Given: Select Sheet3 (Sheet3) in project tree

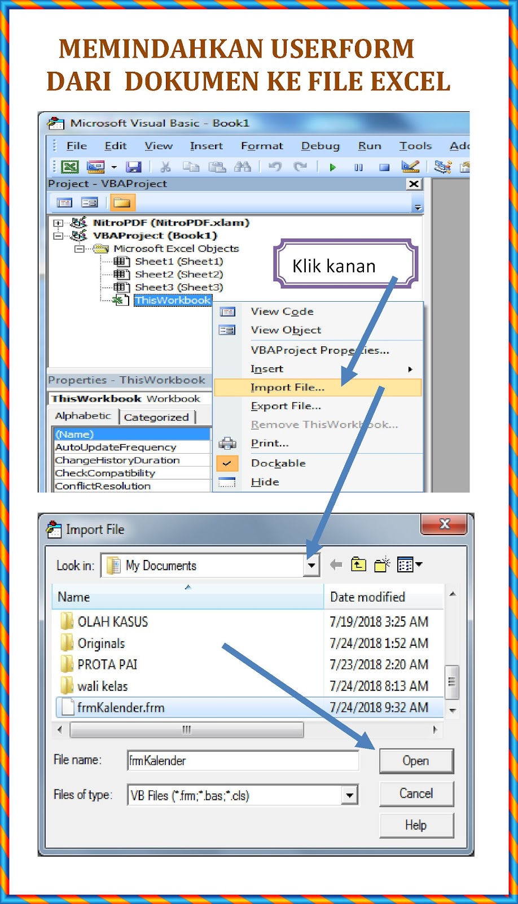Looking at the screenshot, I should click(x=179, y=288).
